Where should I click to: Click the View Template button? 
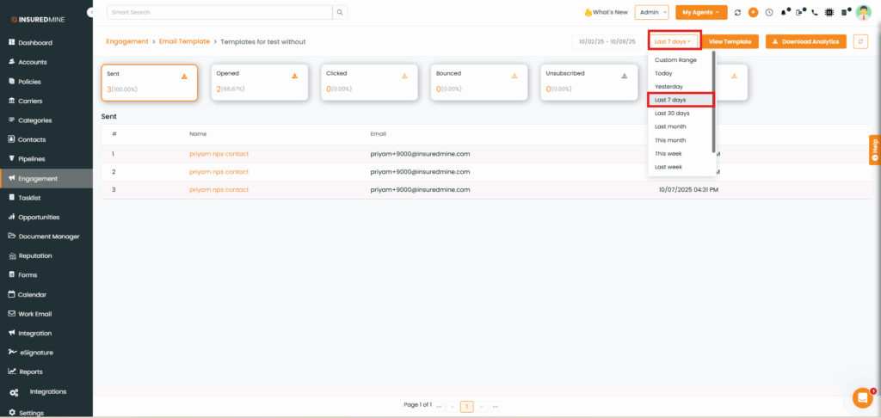point(730,41)
